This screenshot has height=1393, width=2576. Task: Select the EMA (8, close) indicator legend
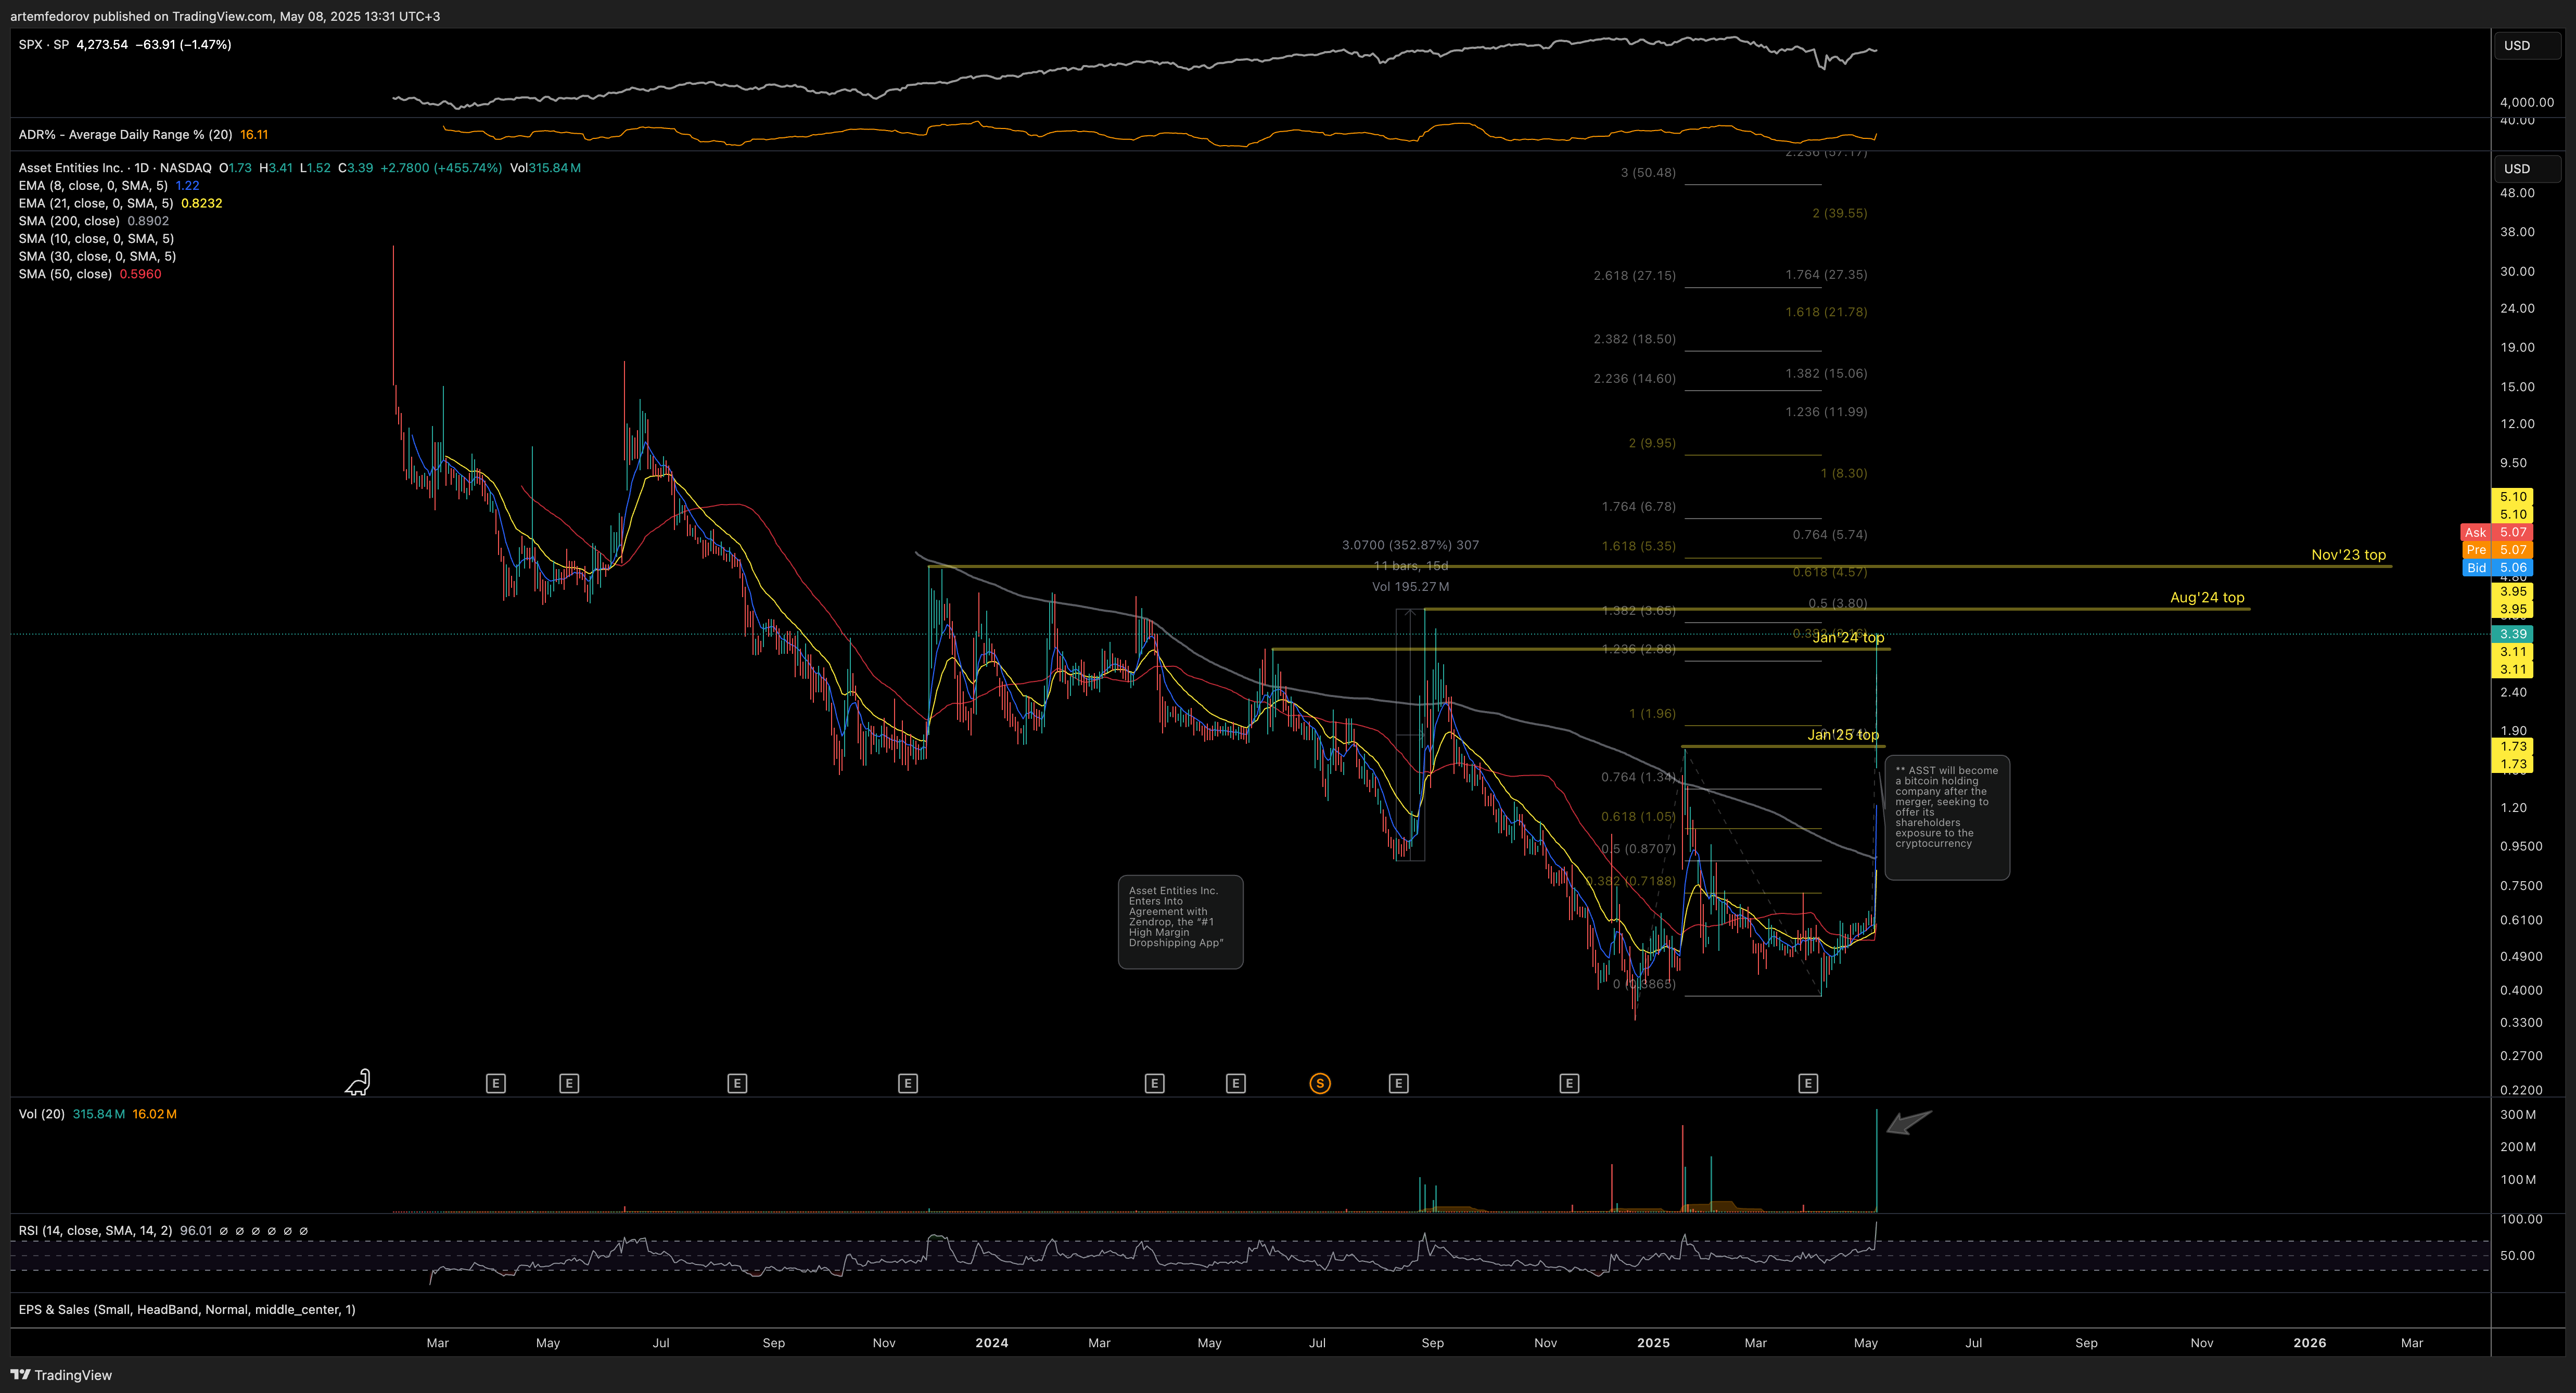pyautogui.click(x=93, y=186)
